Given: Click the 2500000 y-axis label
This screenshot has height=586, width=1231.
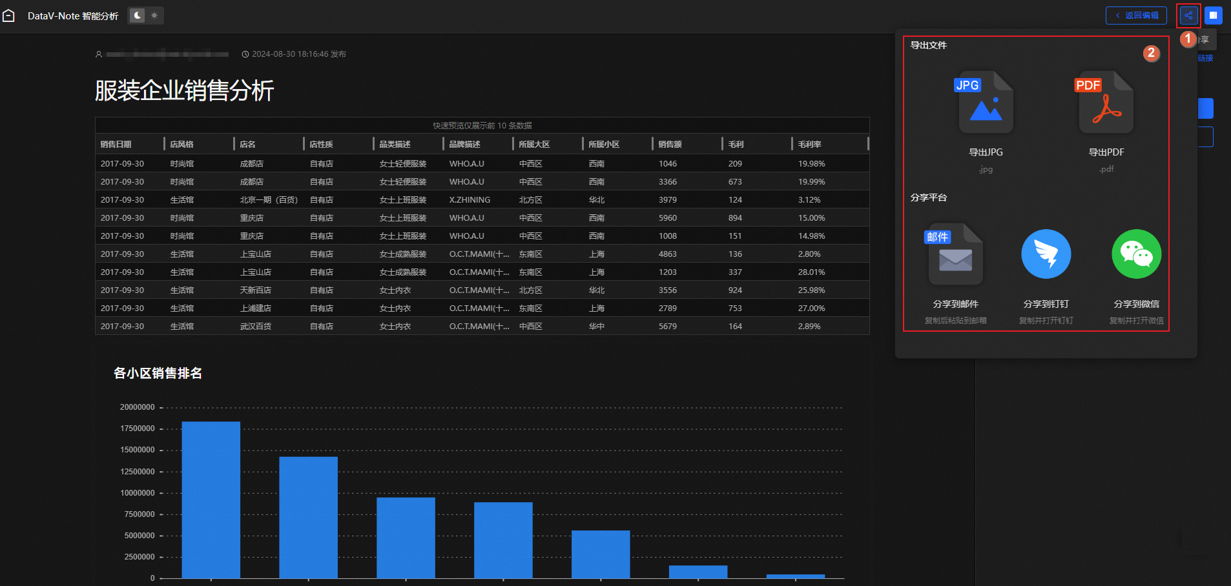Looking at the screenshot, I should pyautogui.click(x=140, y=557).
